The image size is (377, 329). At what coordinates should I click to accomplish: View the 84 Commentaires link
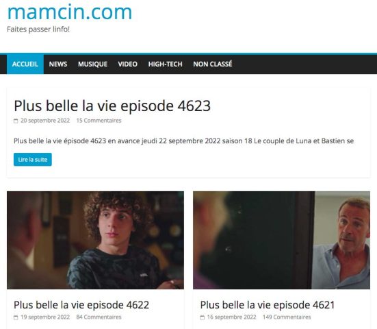99,317
